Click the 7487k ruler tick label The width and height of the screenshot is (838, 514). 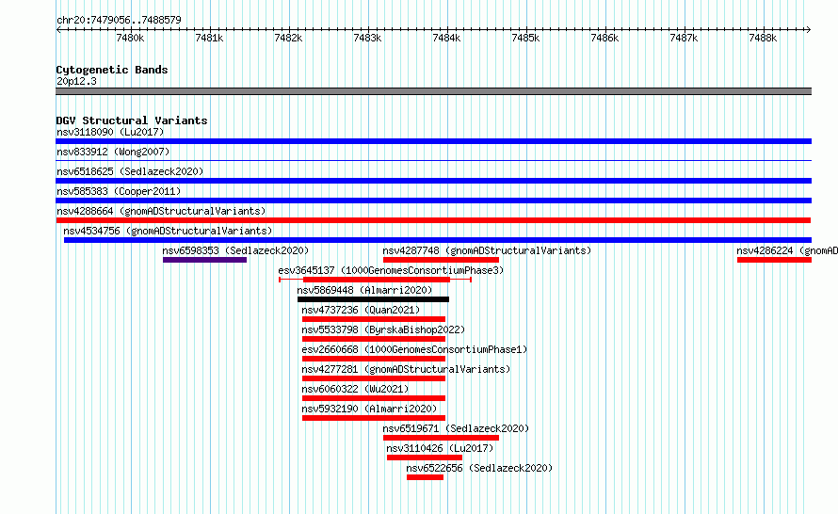pyautogui.click(x=684, y=38)
